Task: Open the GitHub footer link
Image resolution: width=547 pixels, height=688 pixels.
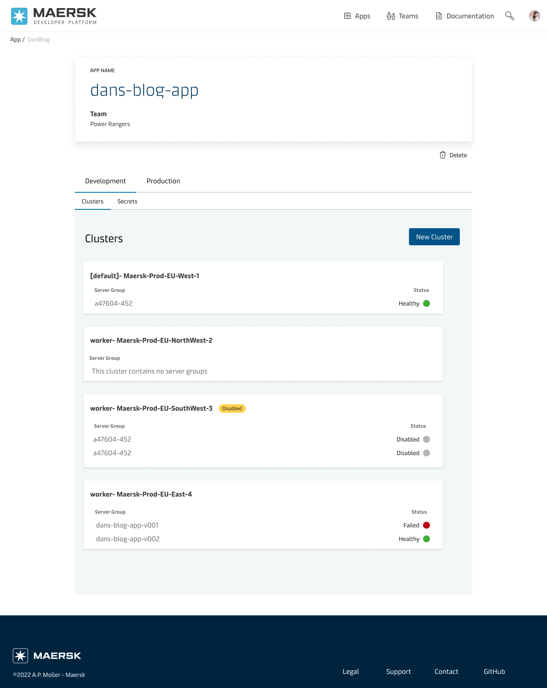Action: [x=494, y=671]
